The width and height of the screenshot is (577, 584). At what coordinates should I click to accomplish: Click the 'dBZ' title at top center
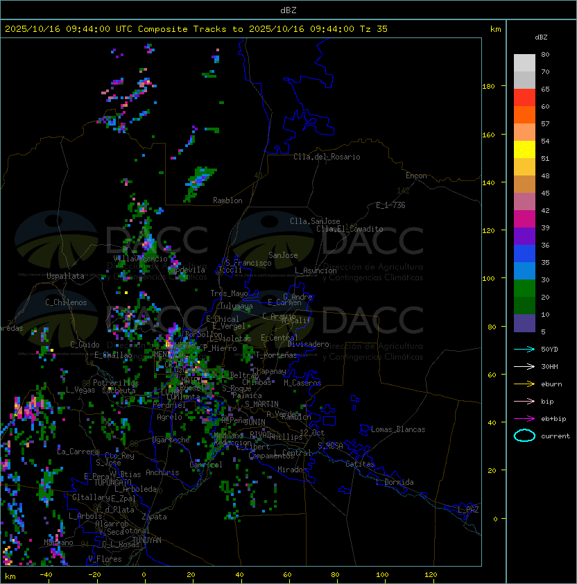pos(288,10)
